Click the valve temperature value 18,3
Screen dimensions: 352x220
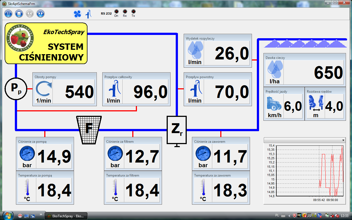pyautogui.click(x=230, y=190)
